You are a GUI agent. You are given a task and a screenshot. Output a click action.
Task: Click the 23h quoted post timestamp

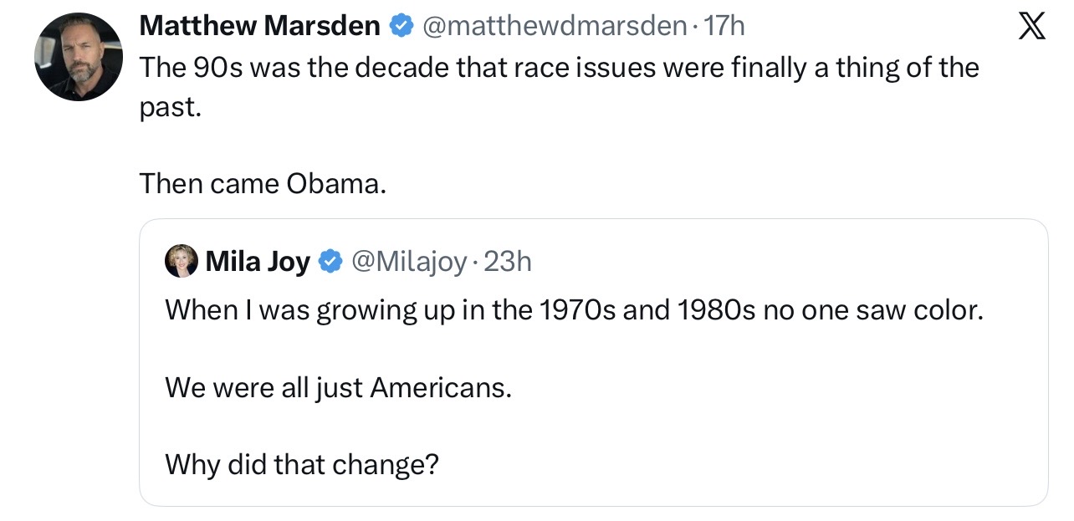508,262
